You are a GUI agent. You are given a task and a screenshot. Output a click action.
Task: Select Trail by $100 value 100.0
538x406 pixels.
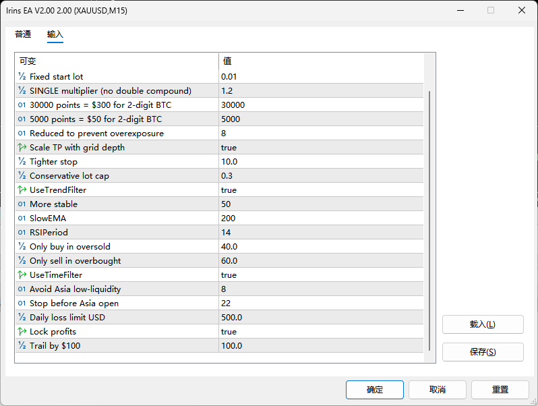pos(321,345)
